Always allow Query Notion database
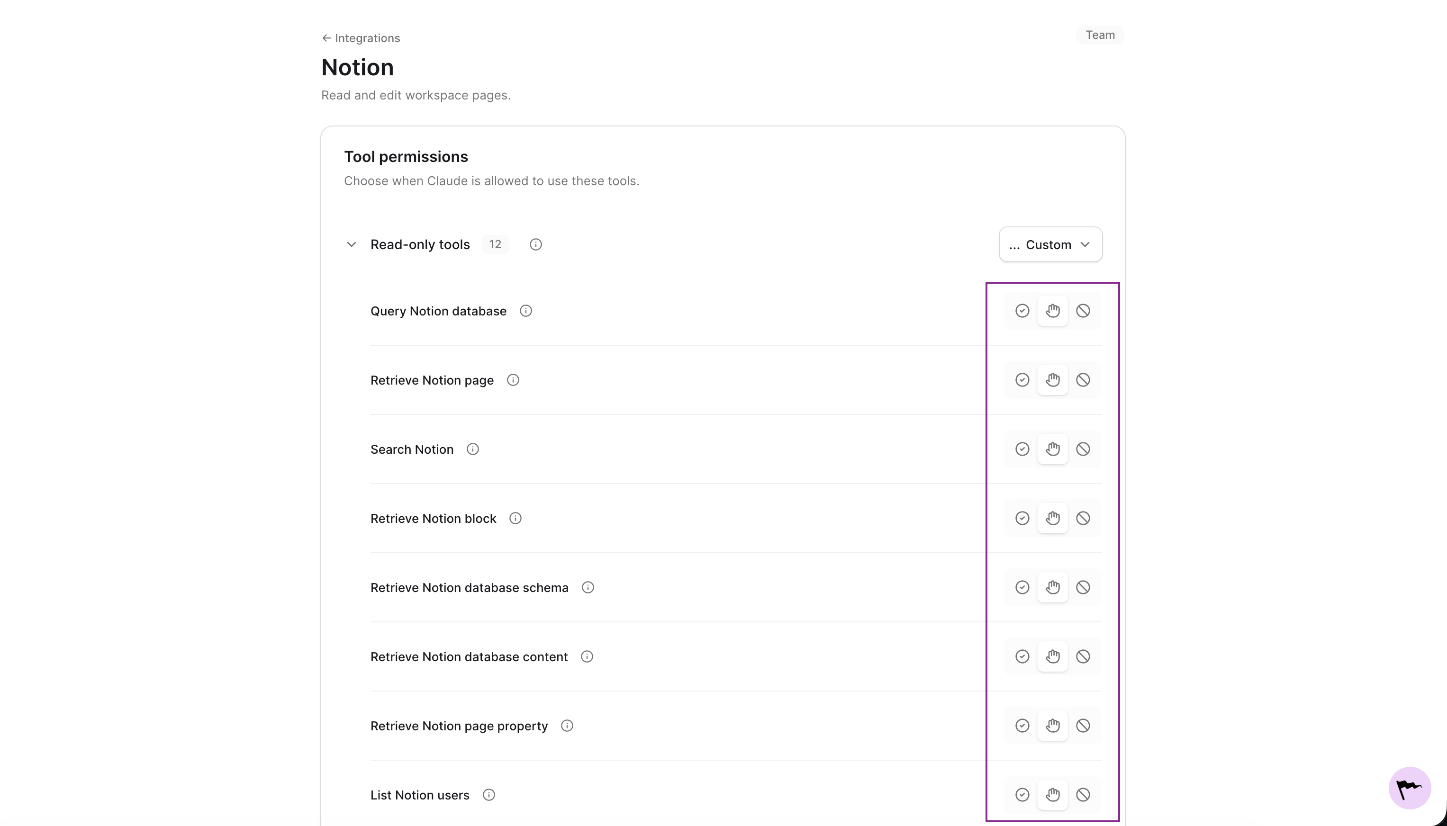 coord(1022,311)
